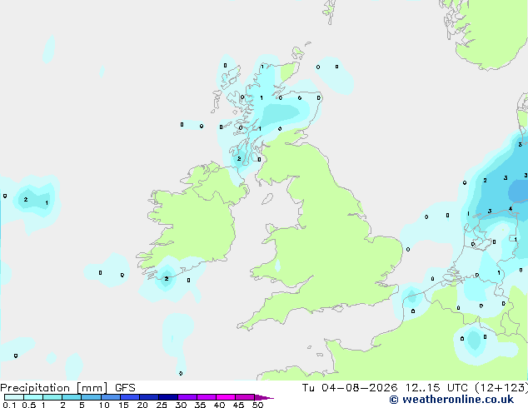Click the "(12+123)" forecast offset text

[x=501, y=388]
